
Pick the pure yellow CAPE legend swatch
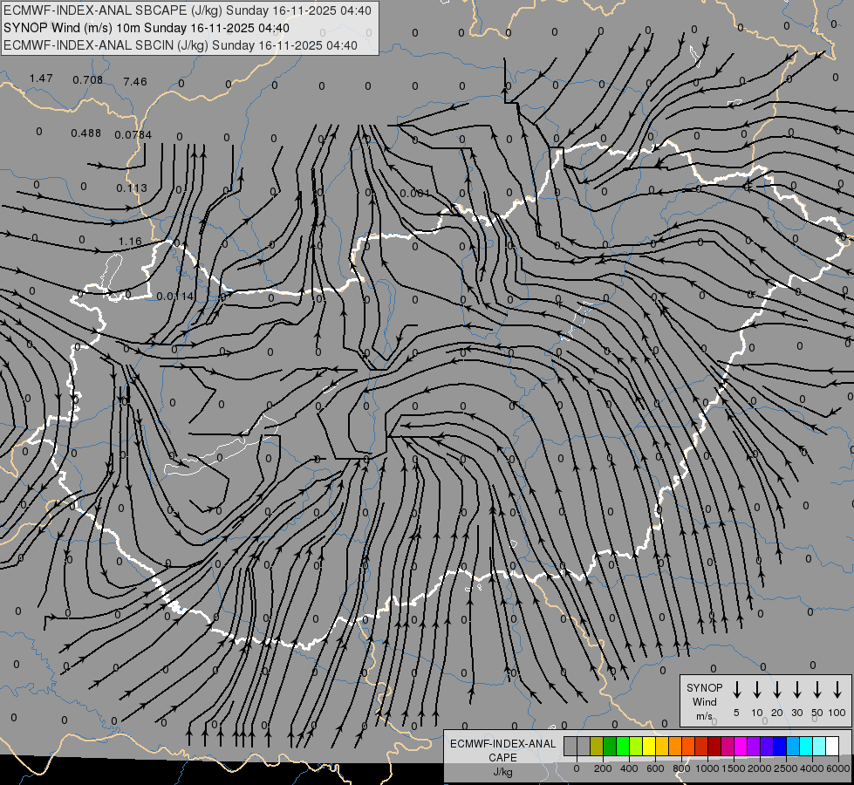[649, 747]
